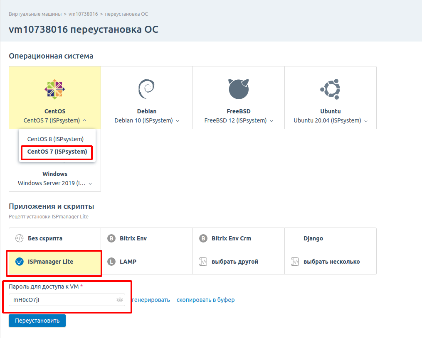Select the ISPmanager Lite blue icon
The image size is (422, 338).
[20, 262]
